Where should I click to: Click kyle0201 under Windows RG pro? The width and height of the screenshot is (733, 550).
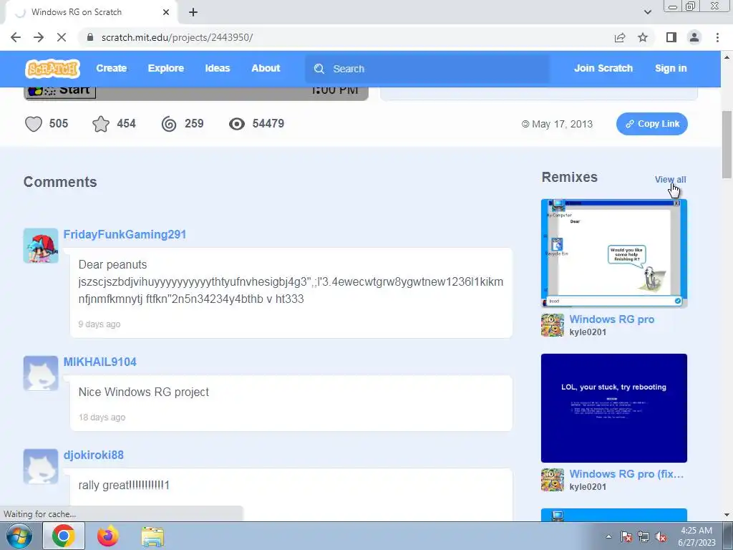pos(588,332)
